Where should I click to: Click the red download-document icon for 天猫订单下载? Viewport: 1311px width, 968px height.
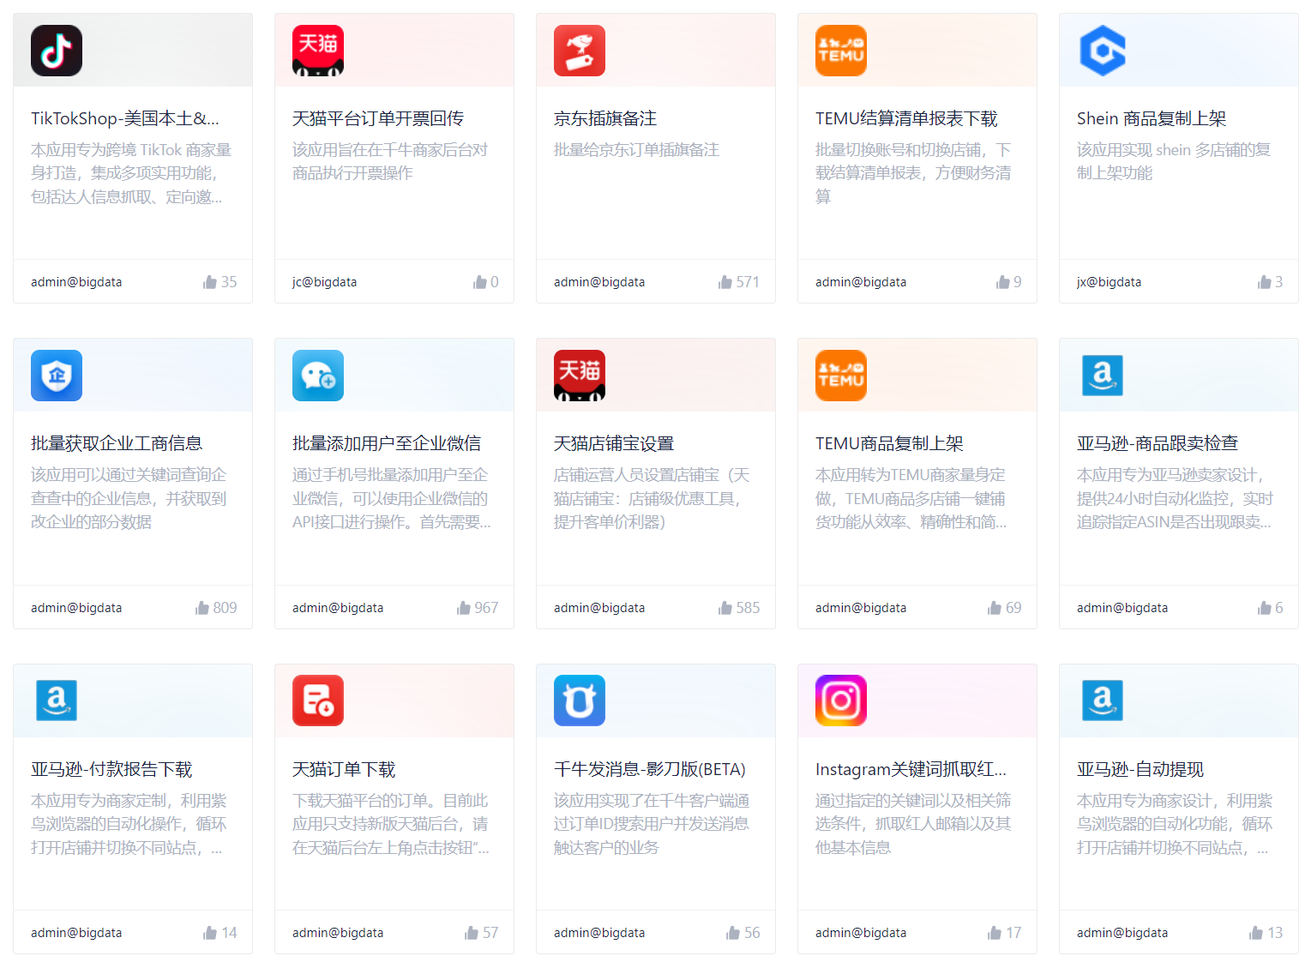tap(318, 700)
